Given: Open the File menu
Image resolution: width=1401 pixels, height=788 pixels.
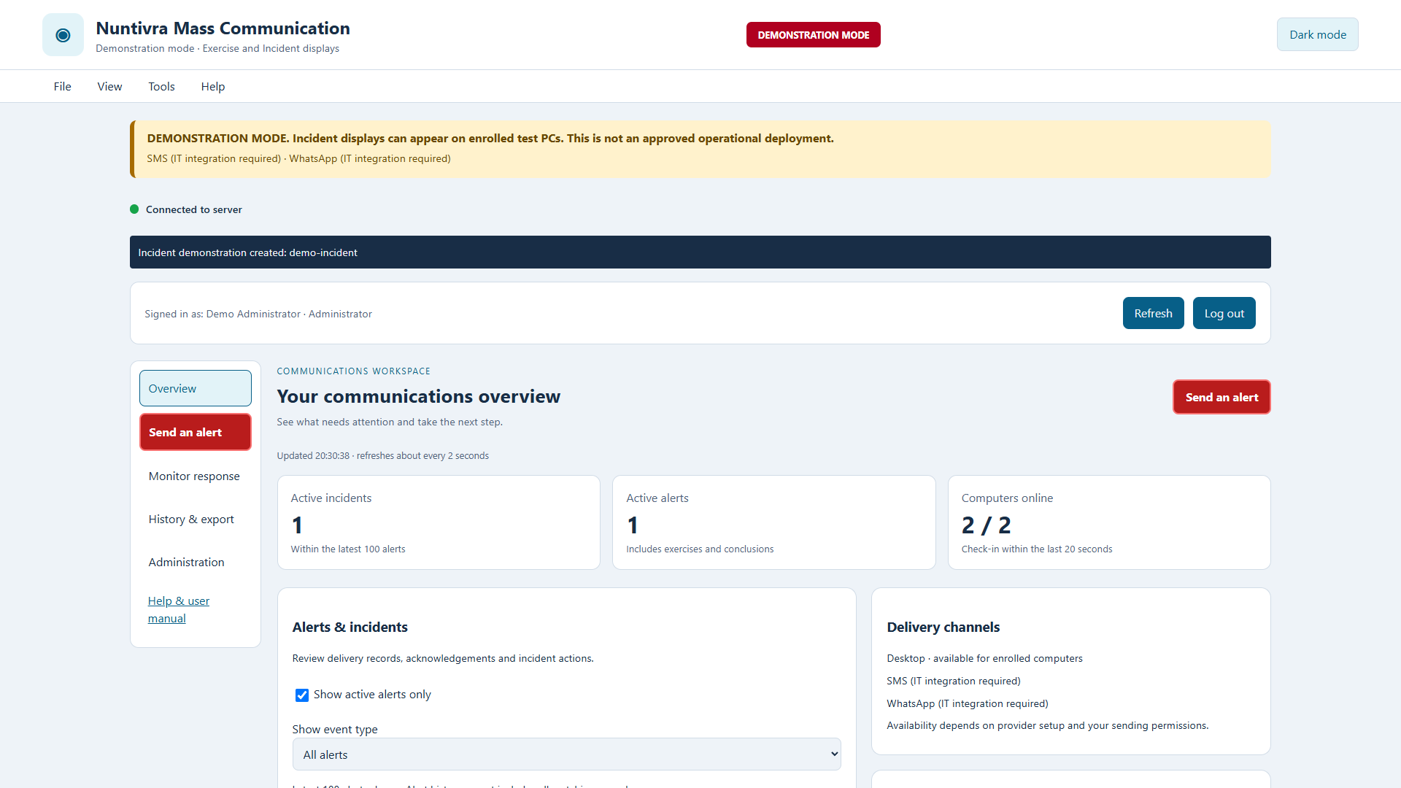Looking at the screenshot, I should click(x=63, y=87).
